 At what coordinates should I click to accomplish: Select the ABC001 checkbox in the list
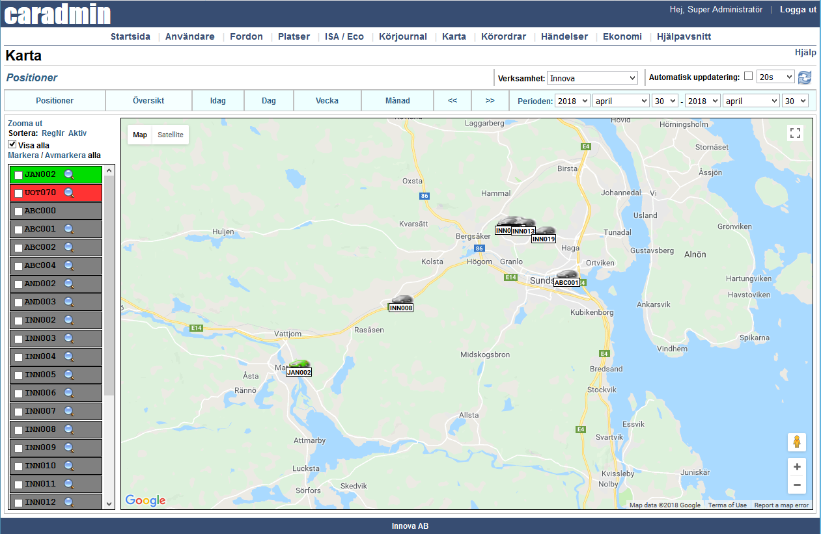[x=18, y=230]
